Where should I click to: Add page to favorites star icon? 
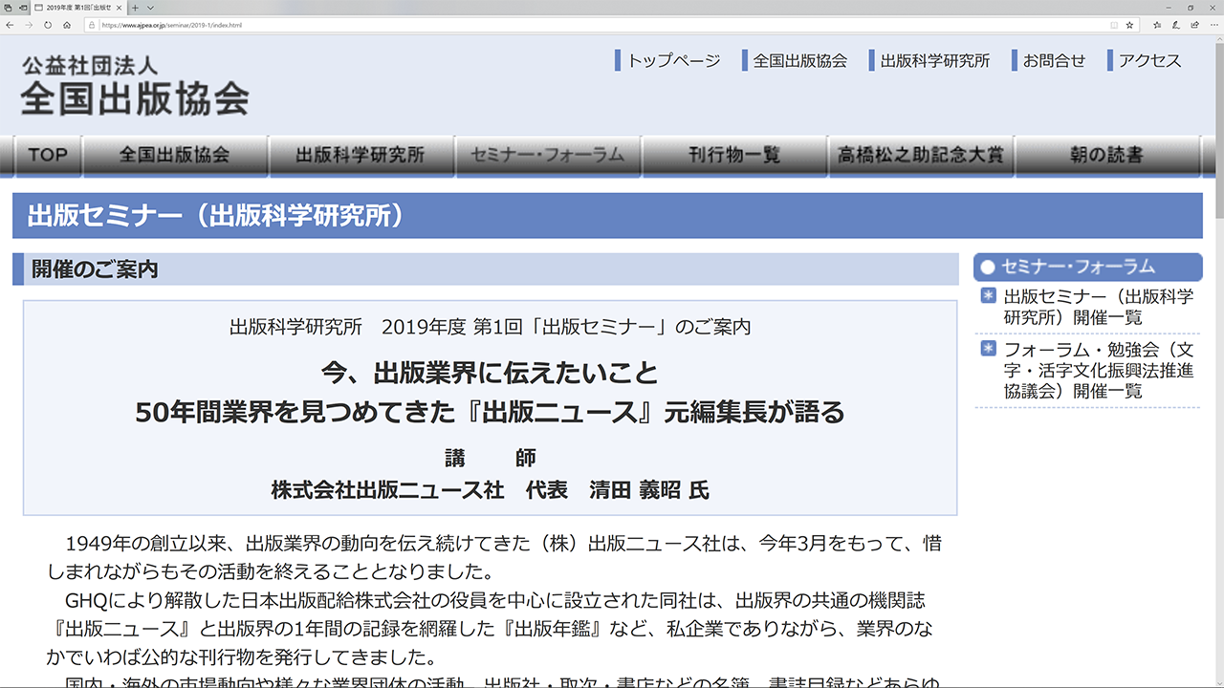1129,25
